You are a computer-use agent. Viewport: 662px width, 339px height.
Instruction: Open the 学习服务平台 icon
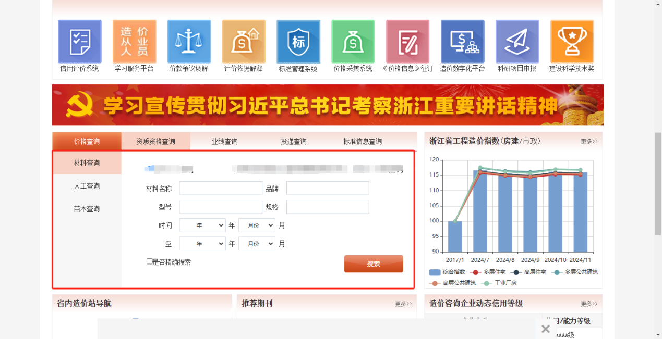(x=134, y=42)
